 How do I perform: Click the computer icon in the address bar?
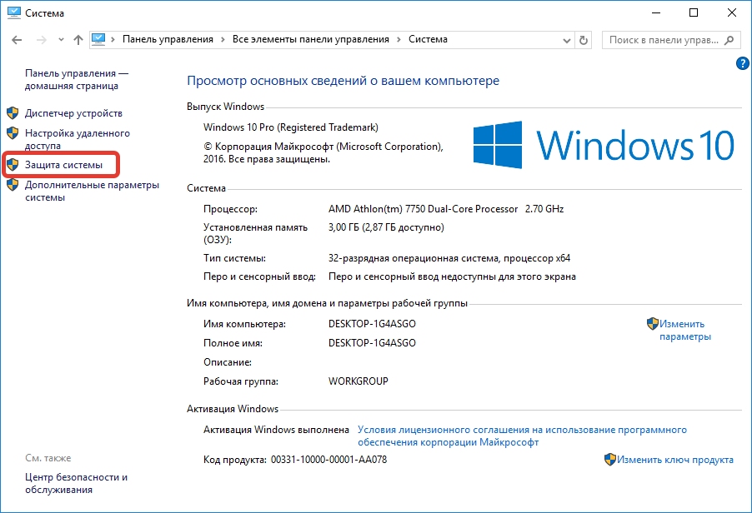99,39
